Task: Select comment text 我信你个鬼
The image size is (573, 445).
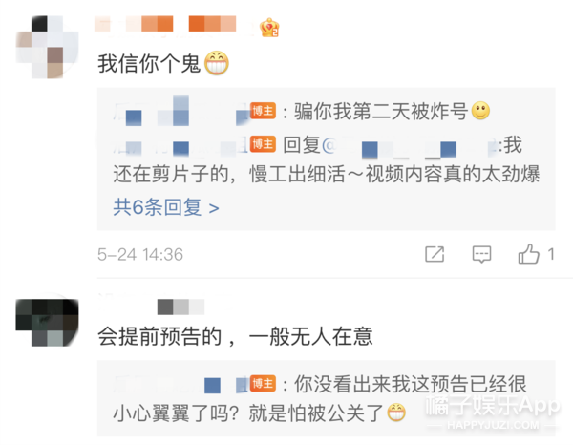Action: tap(149, 63)
